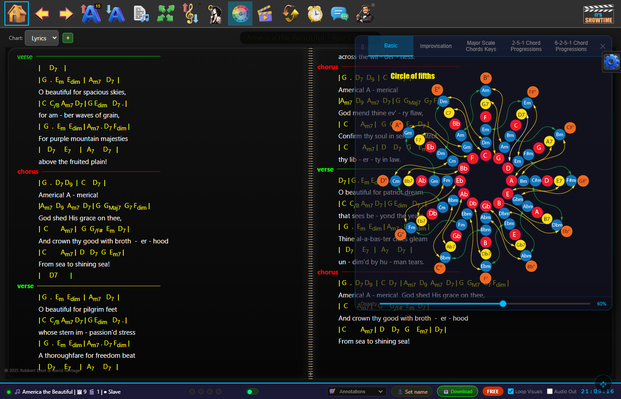Click lyric line 'O beautiful for spacious skies,'

(x=82, y=92)
